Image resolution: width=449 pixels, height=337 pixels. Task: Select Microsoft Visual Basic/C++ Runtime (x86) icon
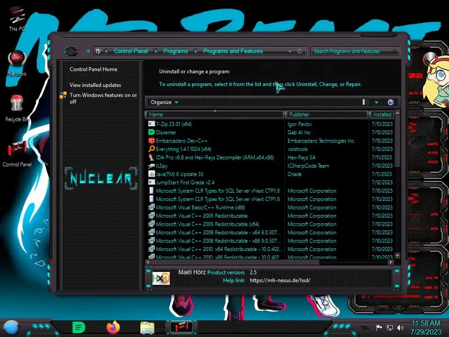(x=151, y=207)
